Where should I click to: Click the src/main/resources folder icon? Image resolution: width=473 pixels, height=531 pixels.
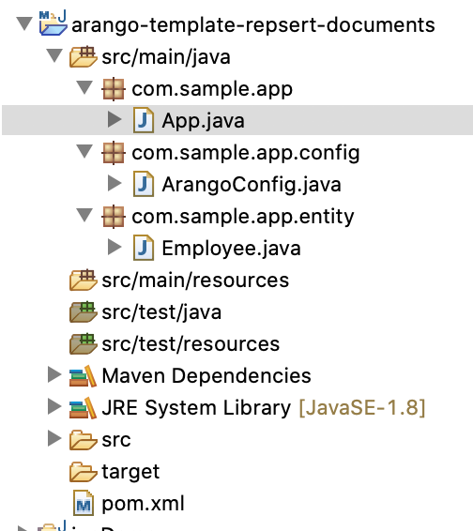coord(83,281)
